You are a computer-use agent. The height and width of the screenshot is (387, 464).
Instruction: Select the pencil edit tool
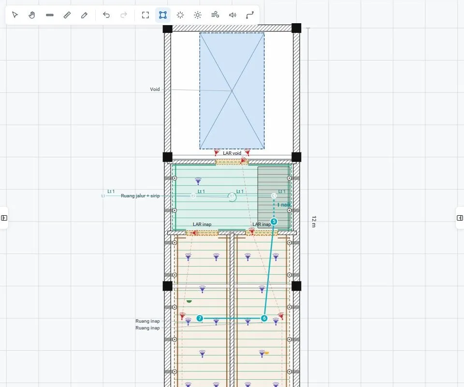click(x=84, y=15)
